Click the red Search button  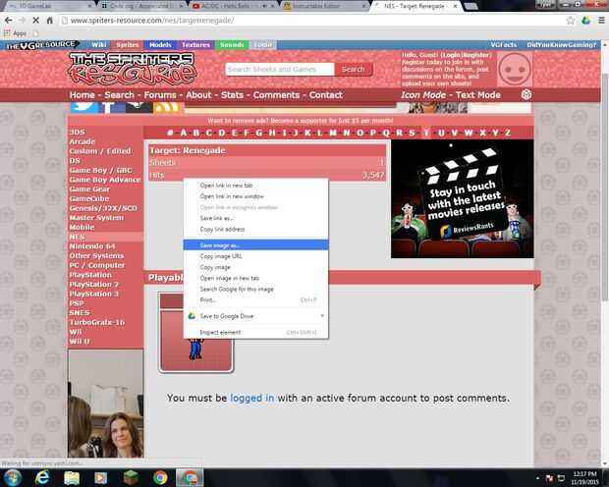point(354,69)
